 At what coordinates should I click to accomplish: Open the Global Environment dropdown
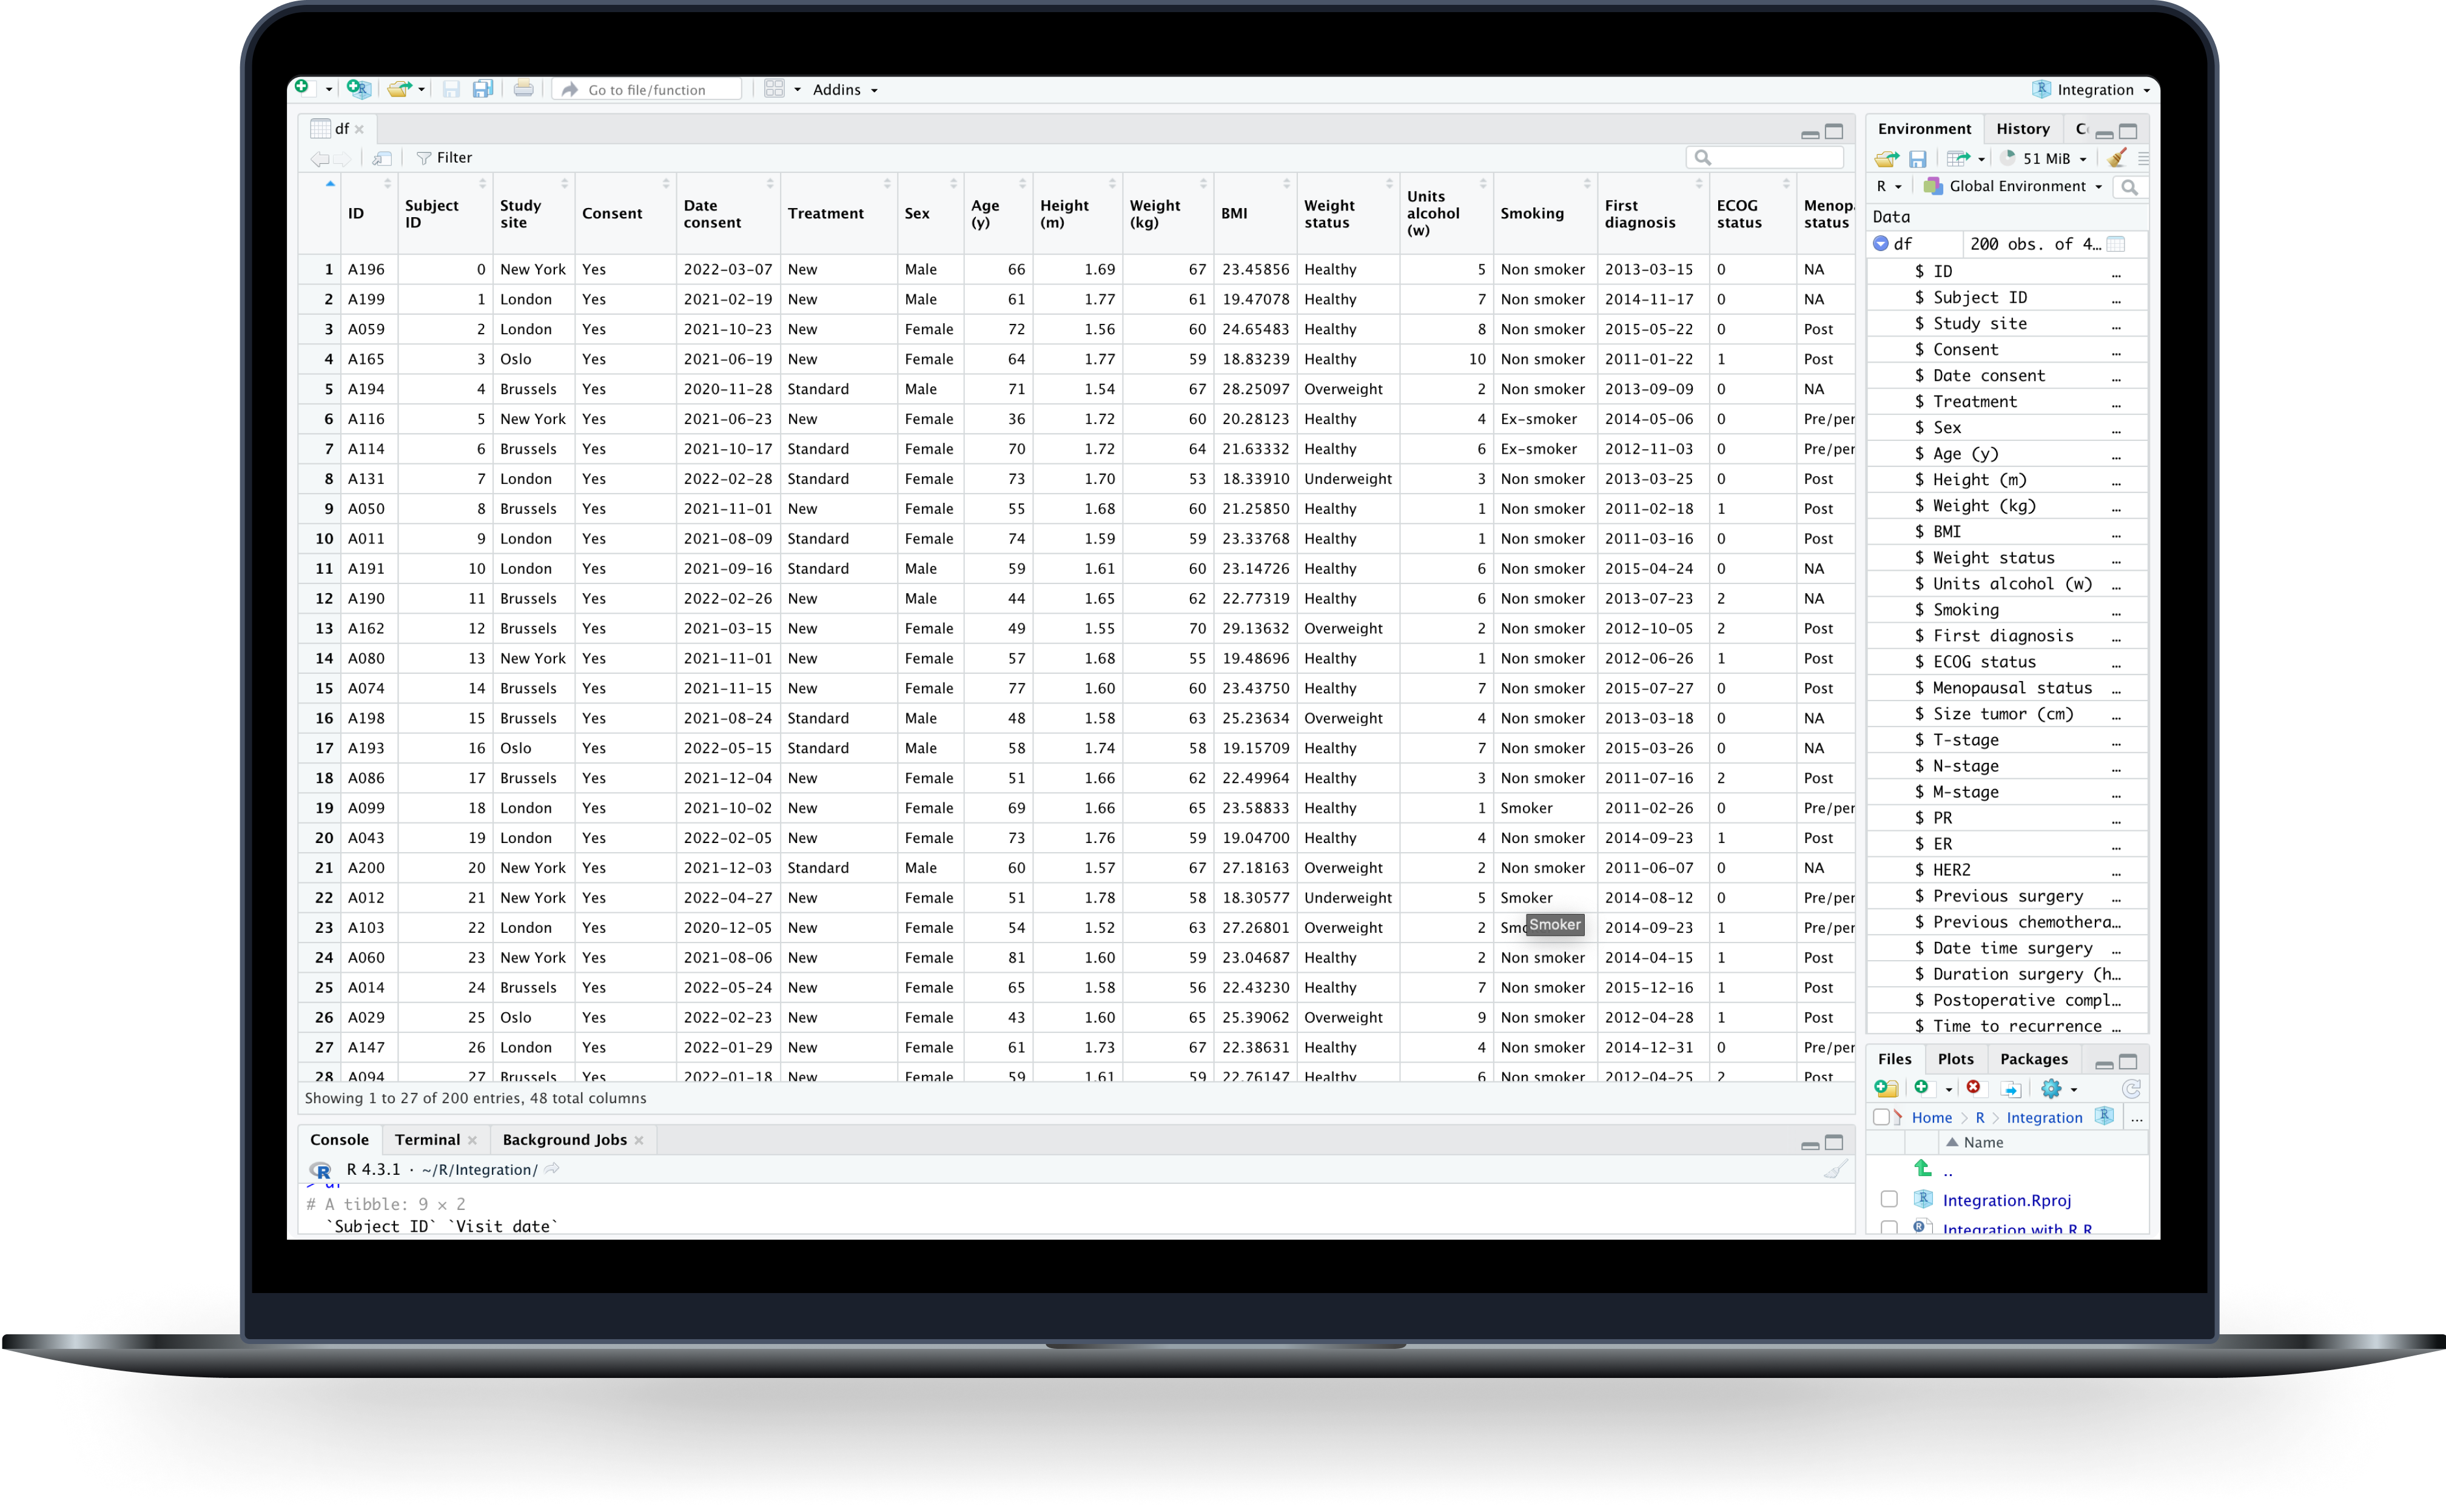coord(2016,186)
